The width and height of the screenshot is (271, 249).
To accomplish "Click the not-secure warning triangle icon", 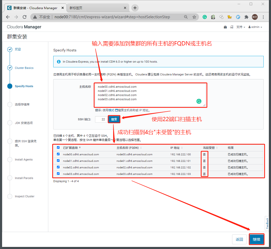I will (x=35, y=17).
